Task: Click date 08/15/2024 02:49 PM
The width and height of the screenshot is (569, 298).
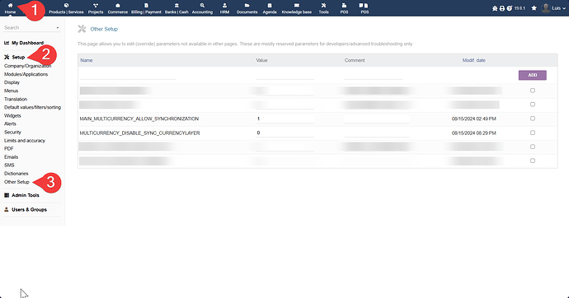Action: (473, 119)
